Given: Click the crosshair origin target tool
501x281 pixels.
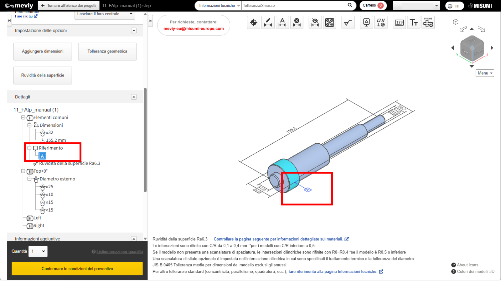Looking at the screenshot, I should 254,22.
